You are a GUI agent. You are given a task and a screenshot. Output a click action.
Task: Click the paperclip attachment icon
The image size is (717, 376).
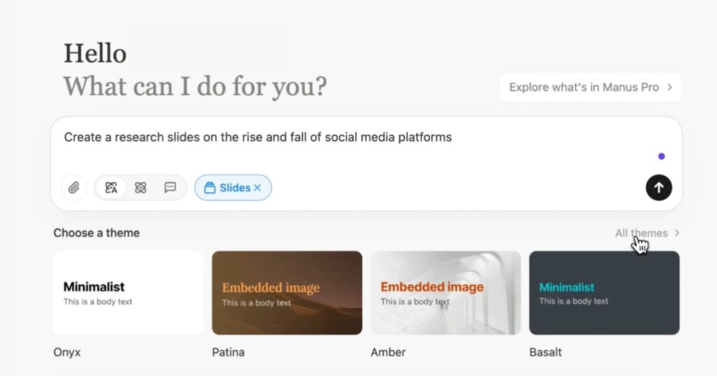coord(74,188)
